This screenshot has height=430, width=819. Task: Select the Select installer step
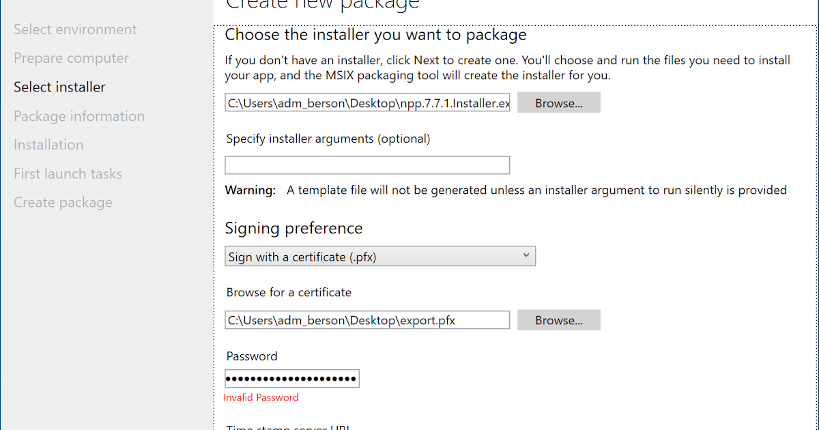59,87
